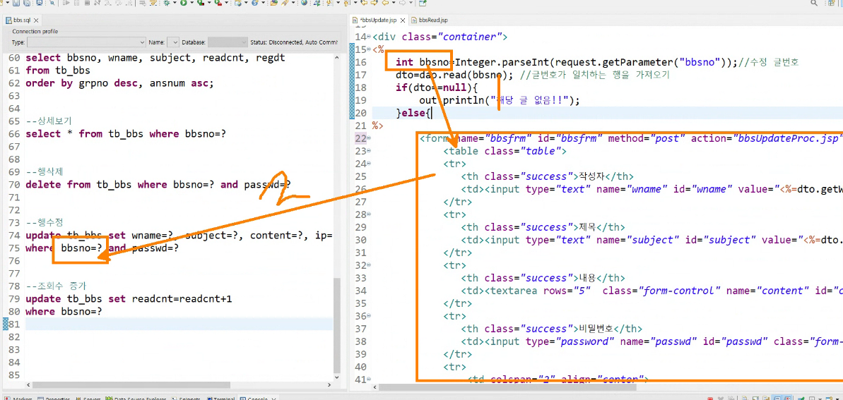Collapse the tr fold at line 36
This screenshot has width=843, height=400.
point(368,316)
